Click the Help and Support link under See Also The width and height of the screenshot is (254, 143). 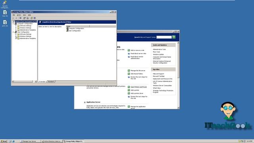click(158, 74)
